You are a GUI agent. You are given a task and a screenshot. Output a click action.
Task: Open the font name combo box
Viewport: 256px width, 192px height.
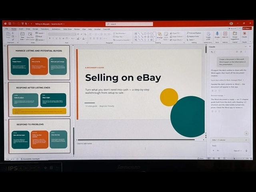[59, 34]
